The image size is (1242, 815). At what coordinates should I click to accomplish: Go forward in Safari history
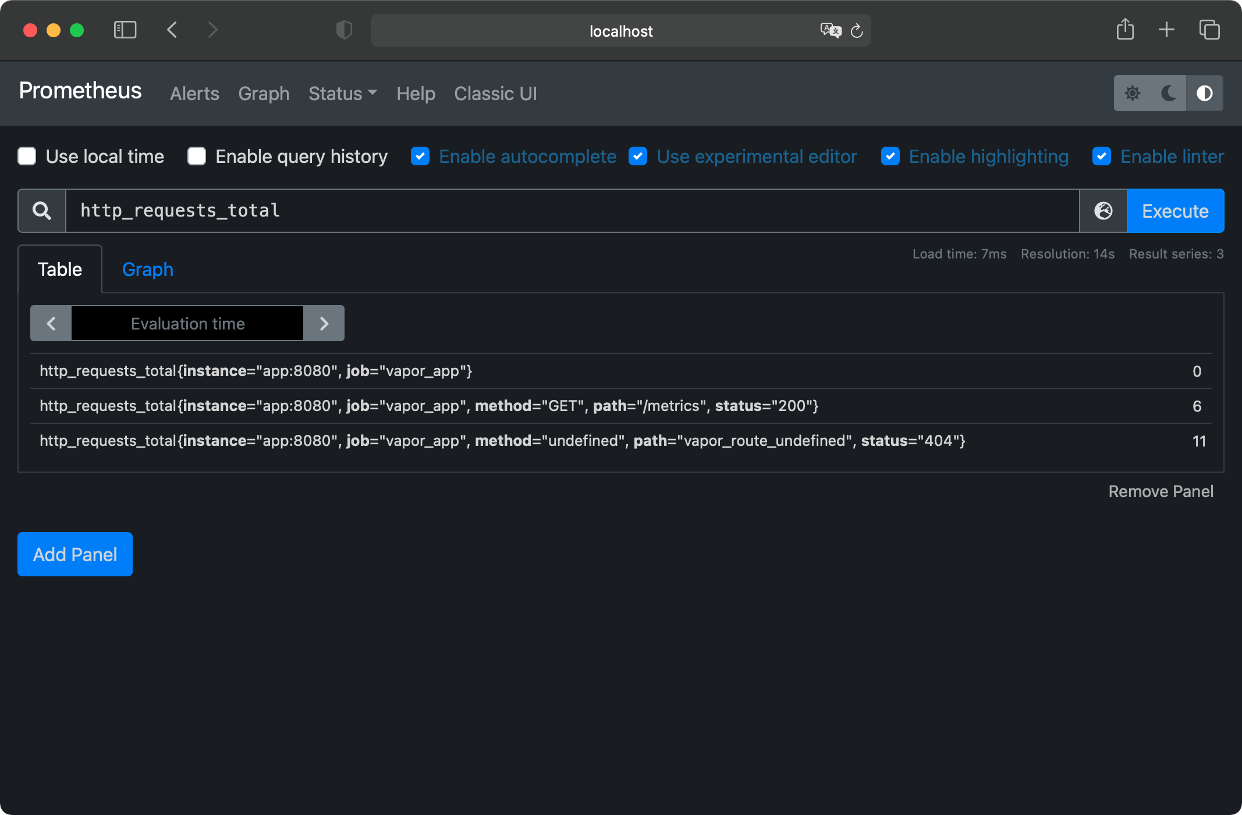212,30
